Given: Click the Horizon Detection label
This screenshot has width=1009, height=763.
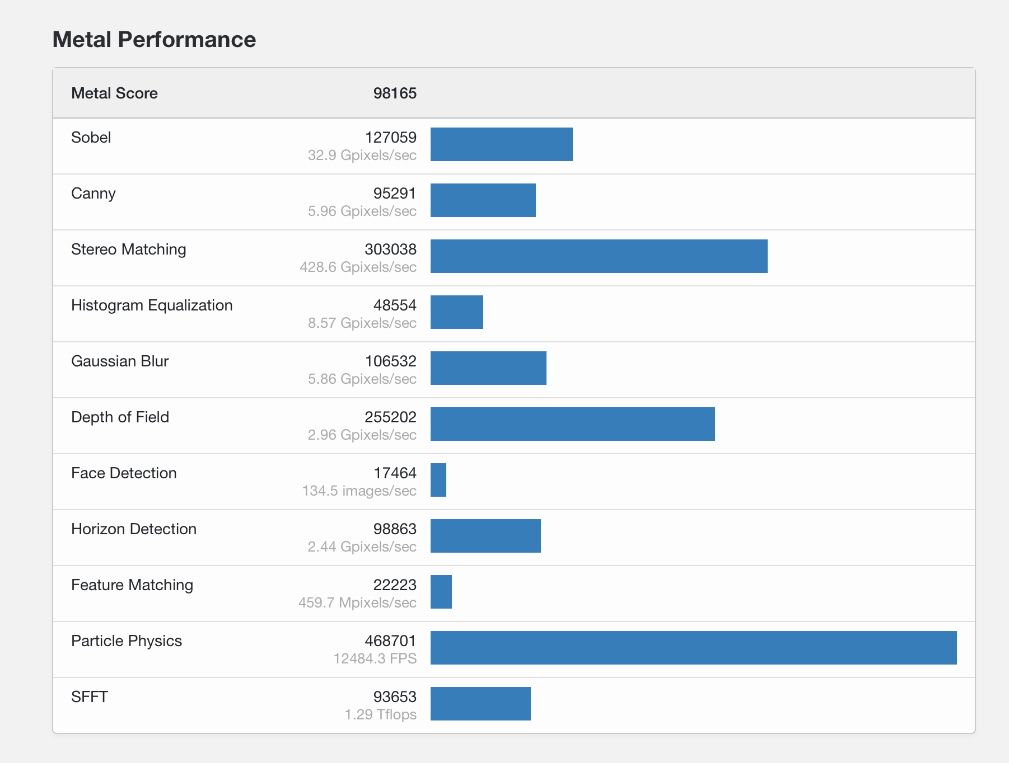Looking at the screenshot, I should [134, 529].
